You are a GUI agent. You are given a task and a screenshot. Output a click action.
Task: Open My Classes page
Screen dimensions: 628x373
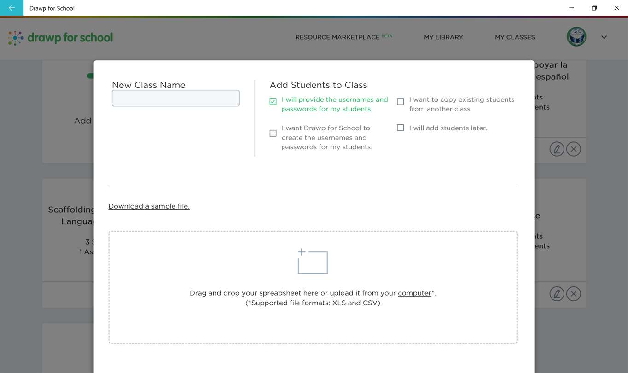(515, 37)
